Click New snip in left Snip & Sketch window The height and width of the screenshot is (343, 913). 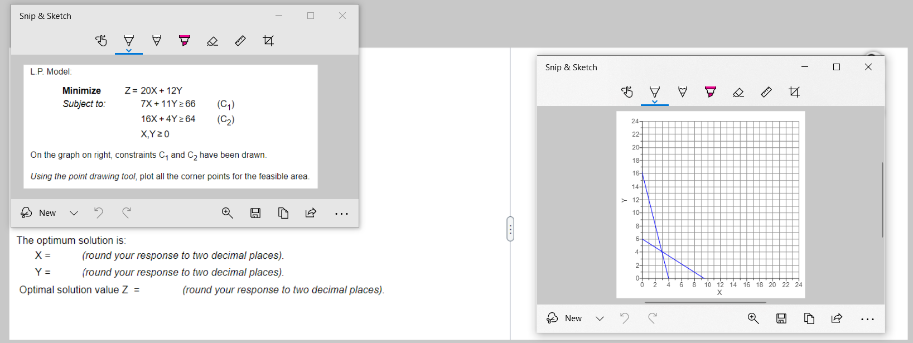[x=38, y=213]
